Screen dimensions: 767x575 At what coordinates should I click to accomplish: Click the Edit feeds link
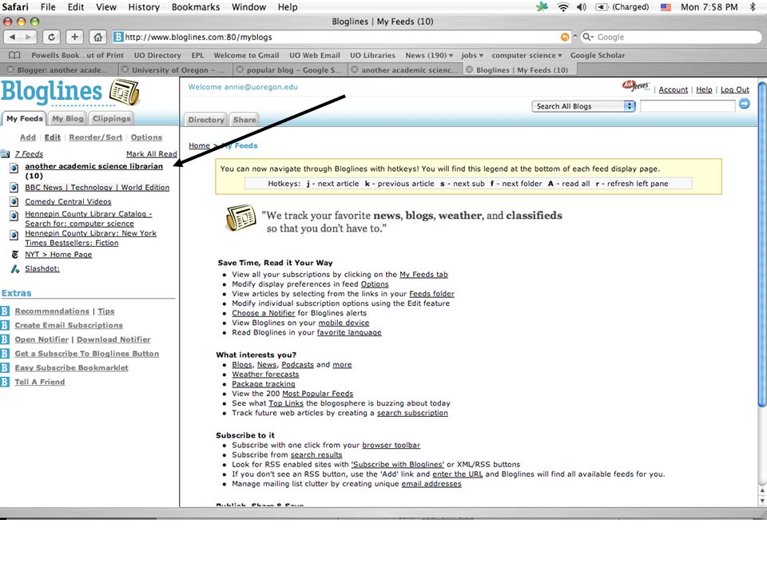pos(53,137)
